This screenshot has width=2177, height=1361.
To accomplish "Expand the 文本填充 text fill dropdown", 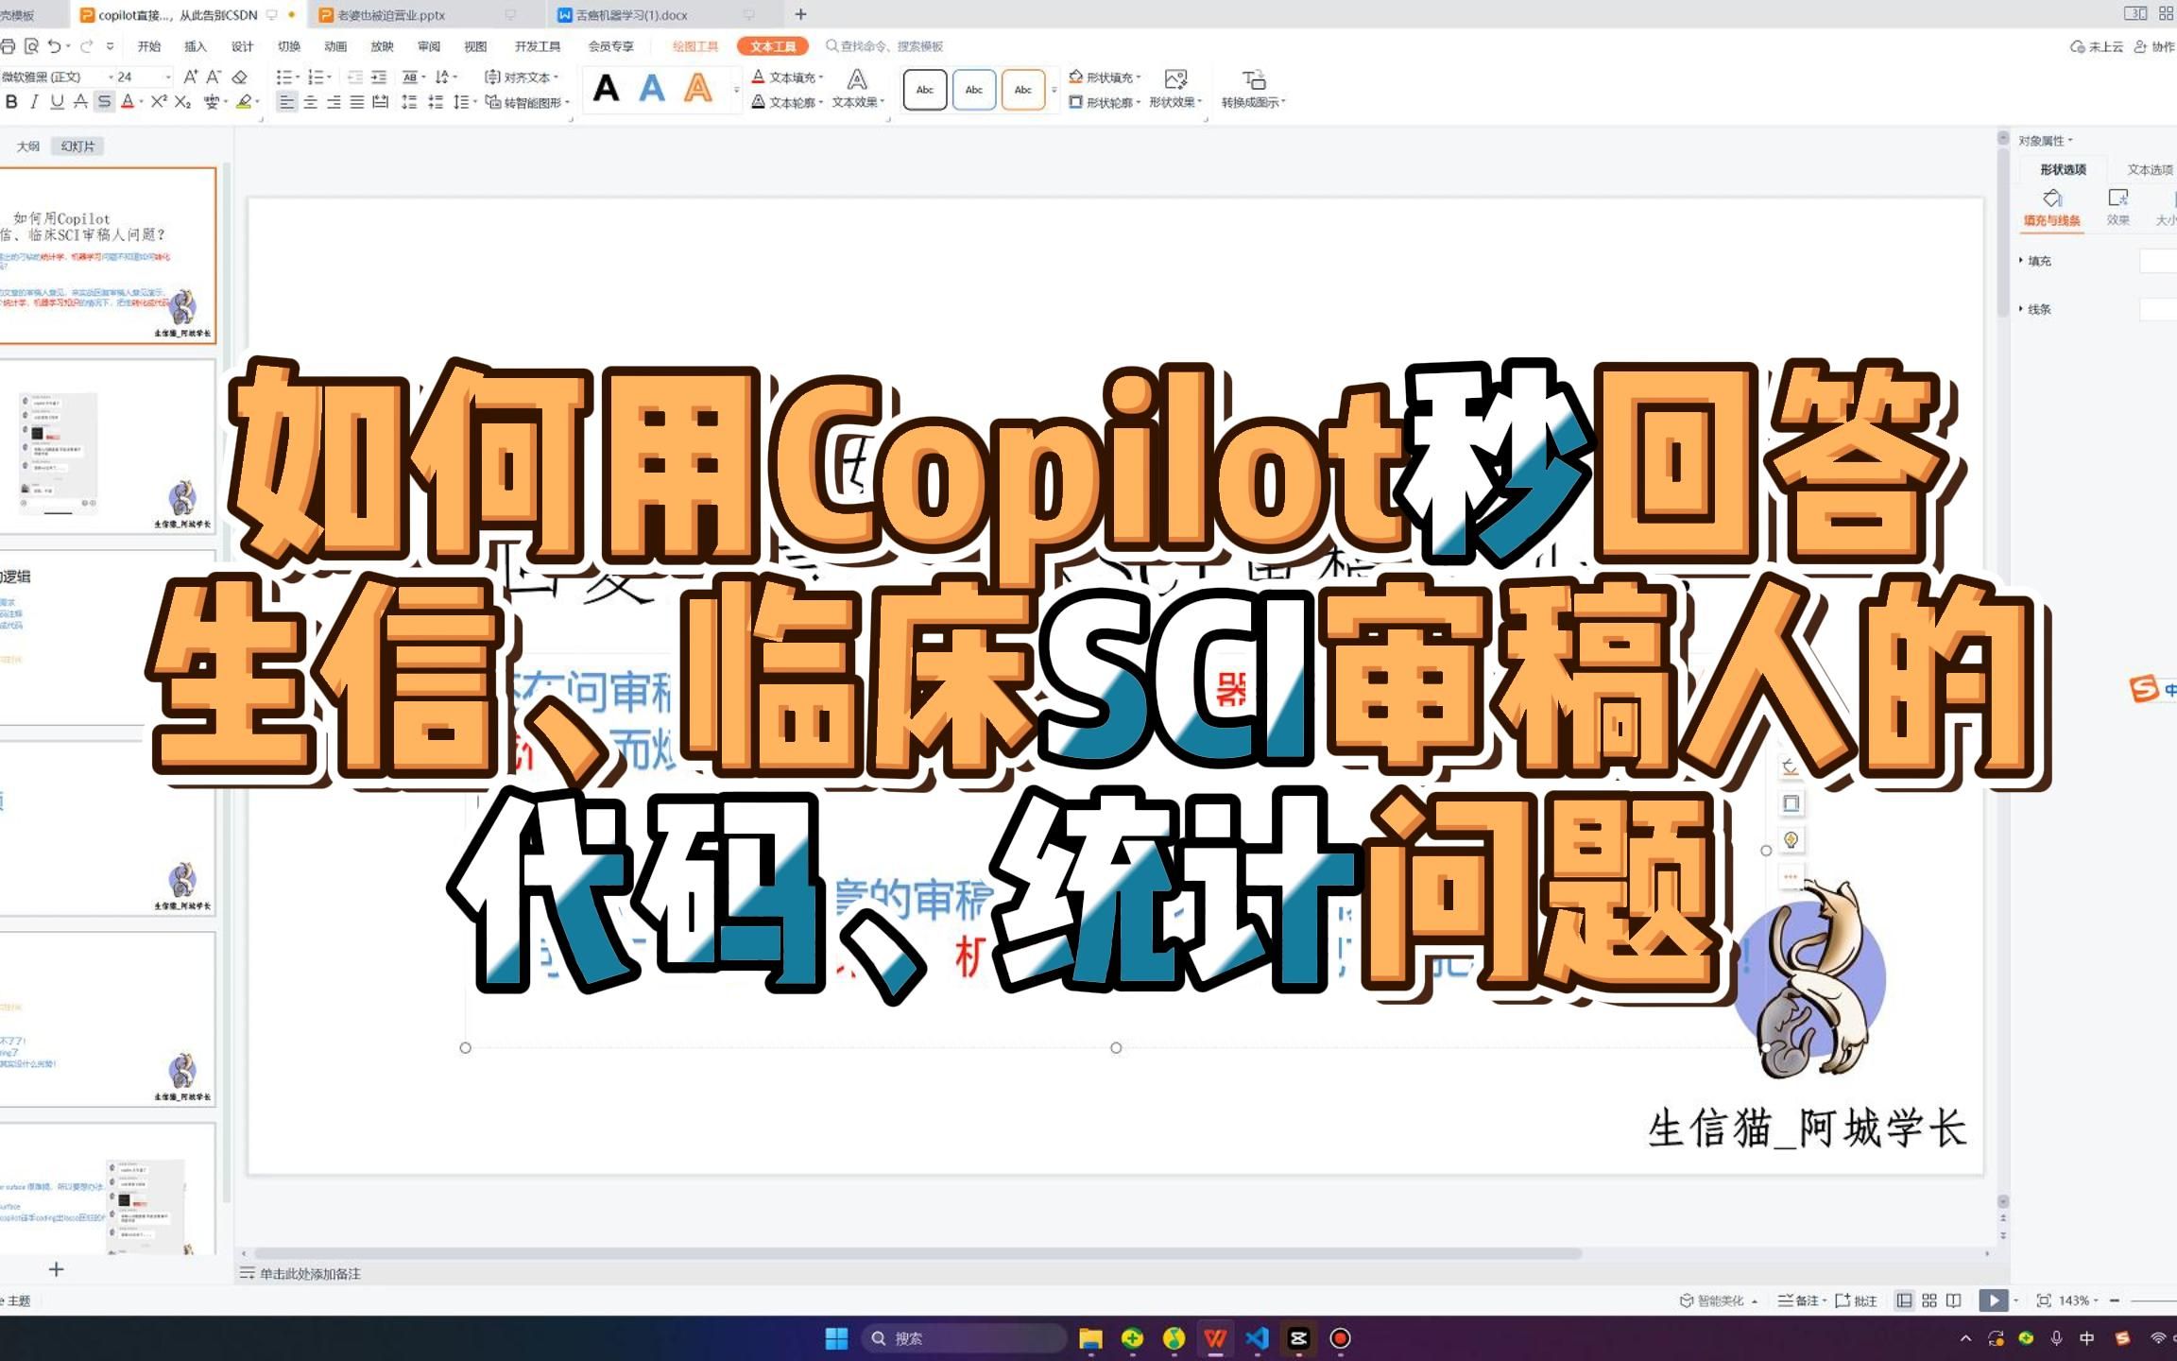I will (821, 78).
